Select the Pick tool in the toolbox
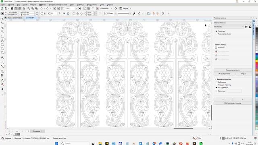This screenshot has height=145, width=258. point(2,19)
